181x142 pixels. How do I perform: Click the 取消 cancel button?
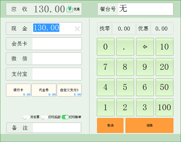point(110,125)
